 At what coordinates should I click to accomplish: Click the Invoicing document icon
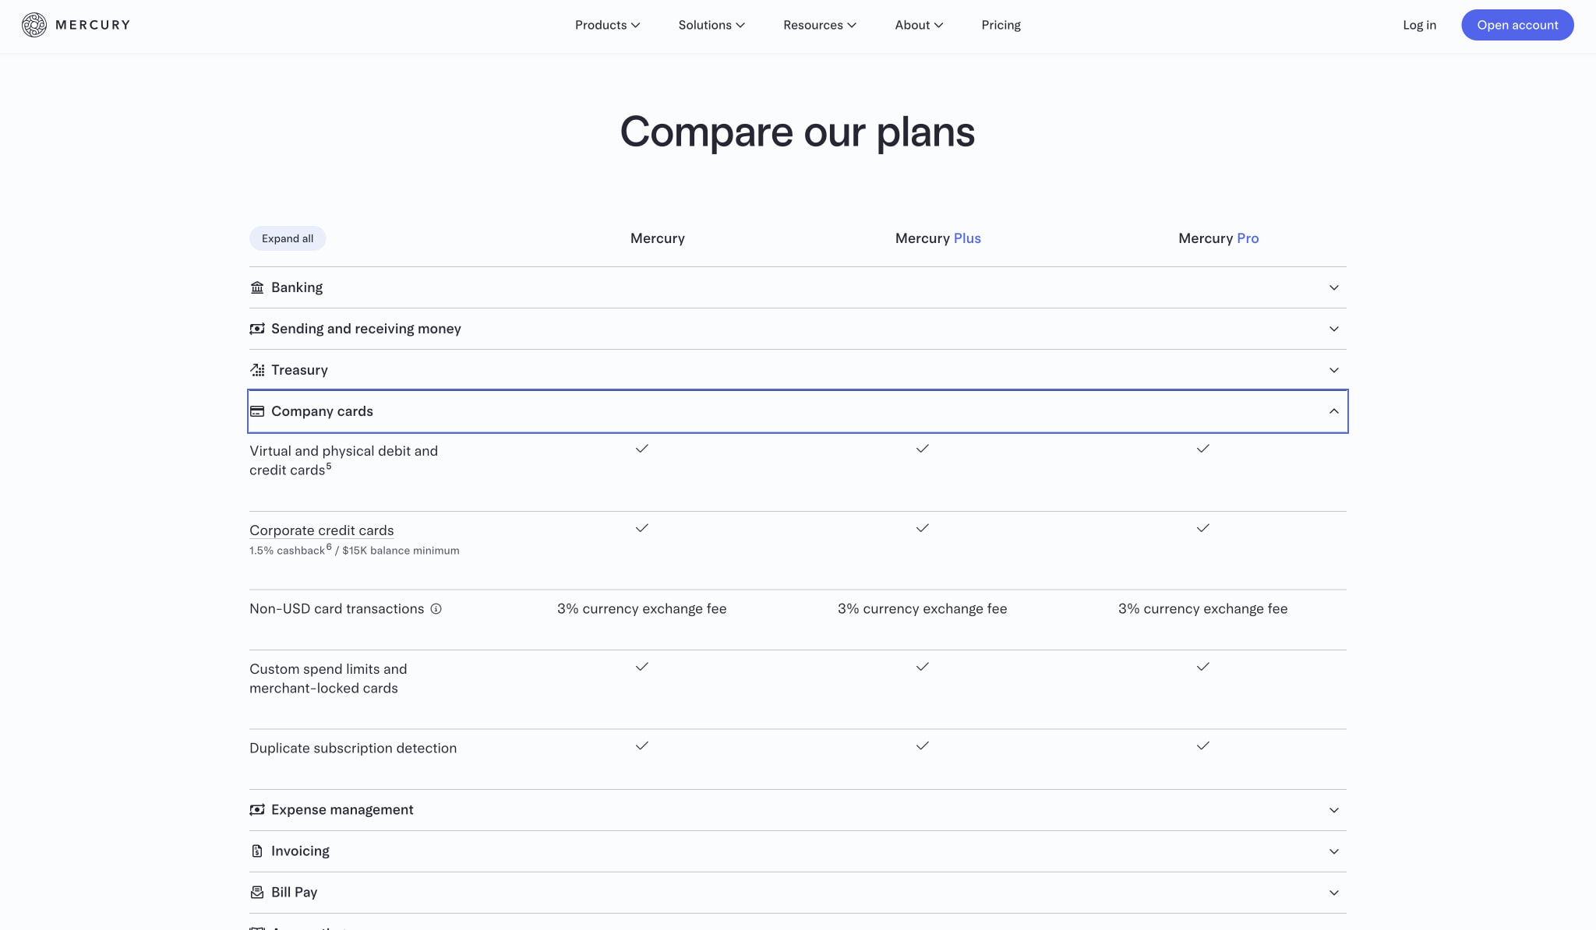tap(257, 851)
